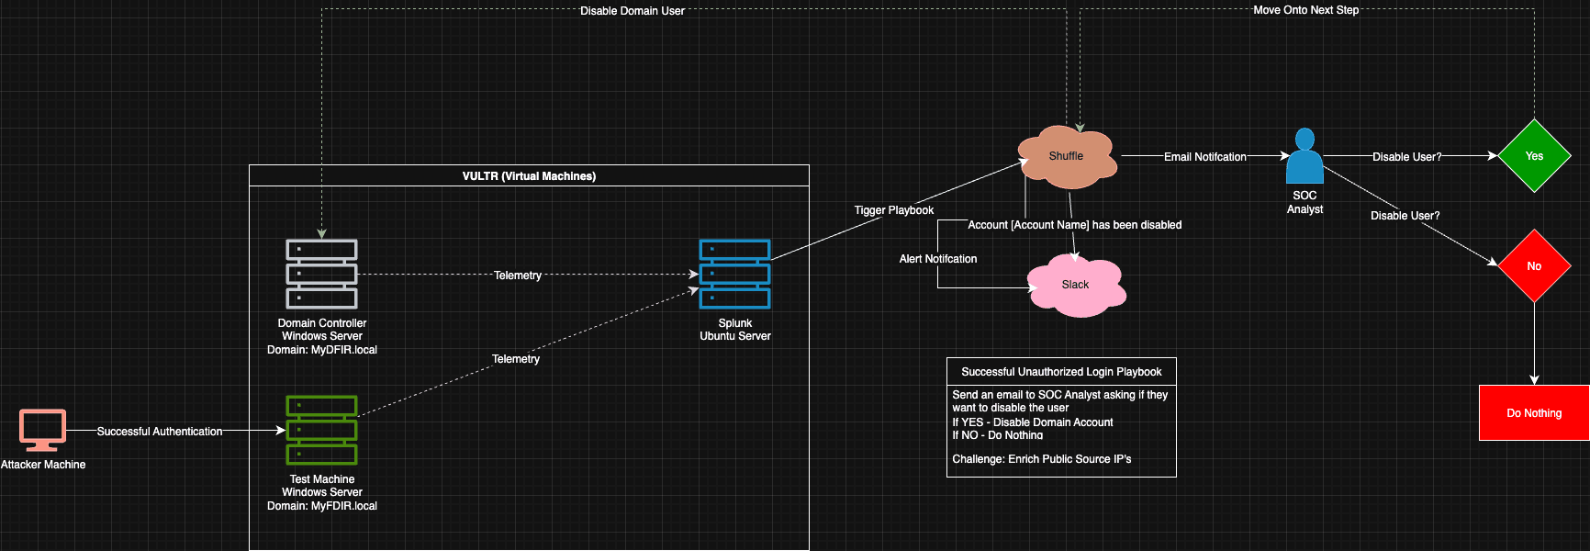Image resolution: width=1590 pixels, height=551 pixels.
Task: Select 'Domain: MyDFIR.local' caption text
Action: [322, 350]
